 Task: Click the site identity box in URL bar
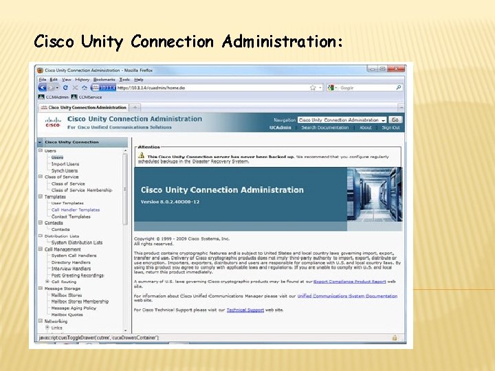103,88
